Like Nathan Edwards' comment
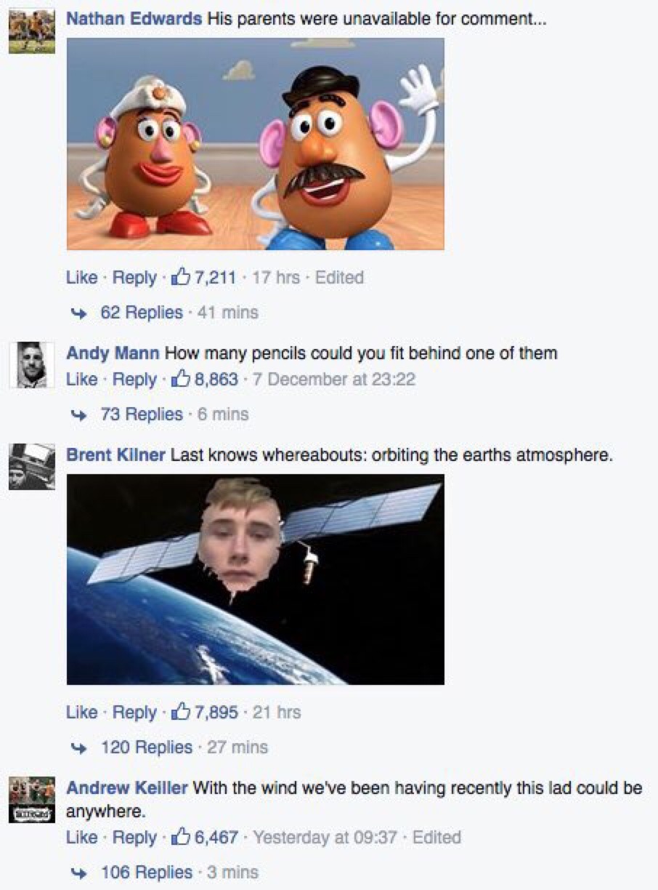 click(81, 277)
